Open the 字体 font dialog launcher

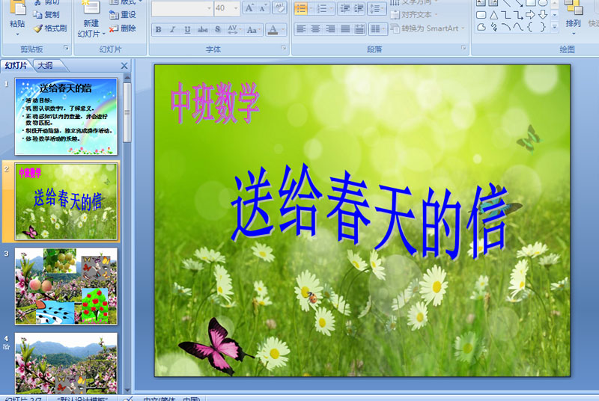(x=284, y=48)
